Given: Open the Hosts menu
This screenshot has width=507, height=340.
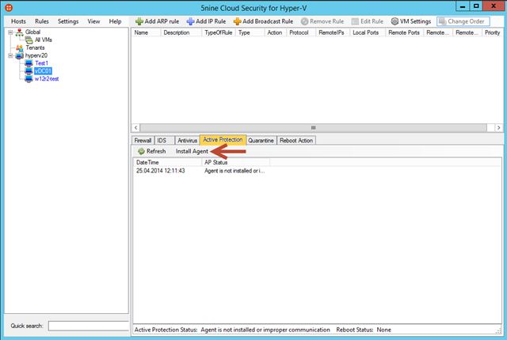Looking at the screenshot, I should pyautogui.click(x=18, y=21).
